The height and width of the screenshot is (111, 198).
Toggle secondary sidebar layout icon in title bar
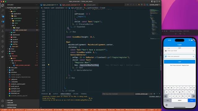point(157,1)
